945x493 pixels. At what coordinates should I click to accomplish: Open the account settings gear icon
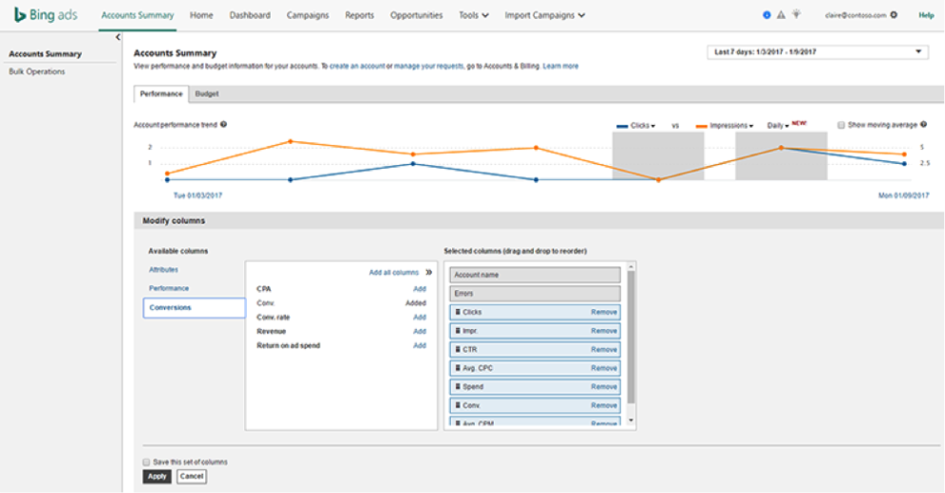point(894,15)
